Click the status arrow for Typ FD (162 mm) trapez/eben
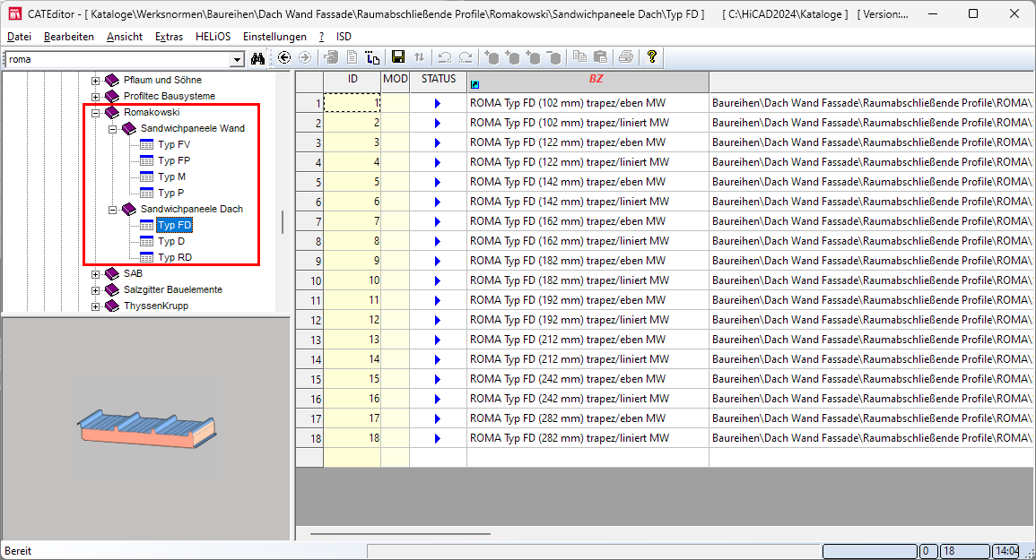This screenshot has width=1036, height=560. pyautogui.click(x=438, y=222)
